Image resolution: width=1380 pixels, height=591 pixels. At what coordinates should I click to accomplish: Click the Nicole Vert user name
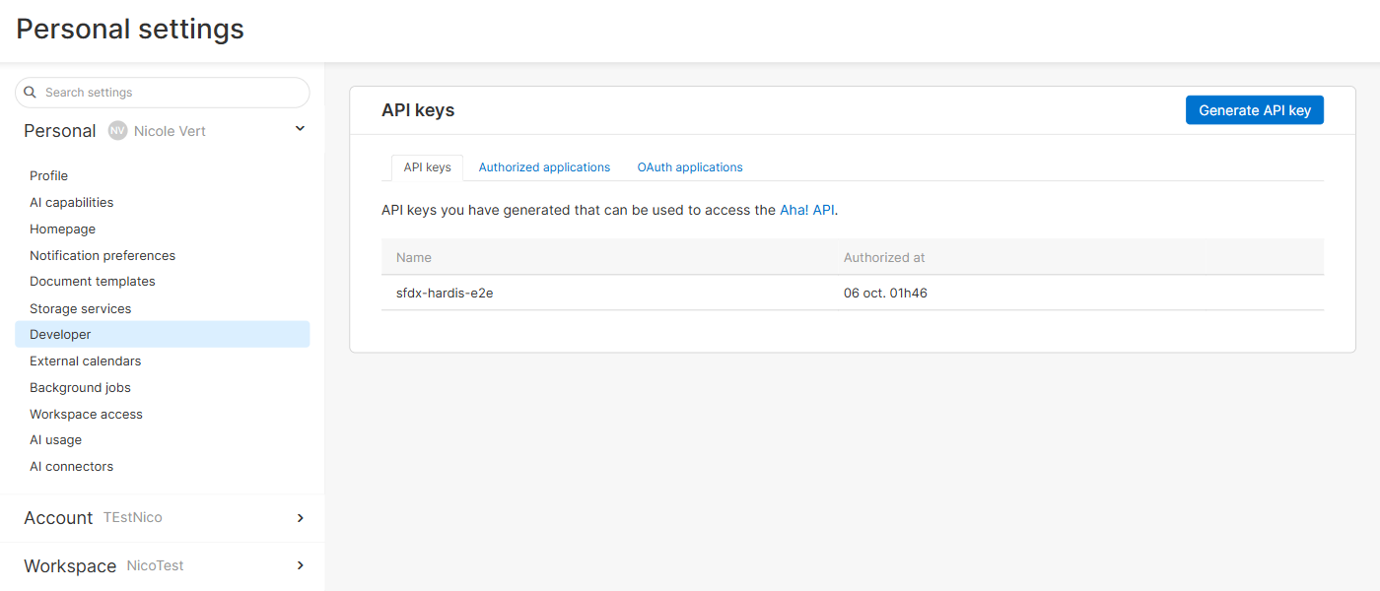coord(170,131)
